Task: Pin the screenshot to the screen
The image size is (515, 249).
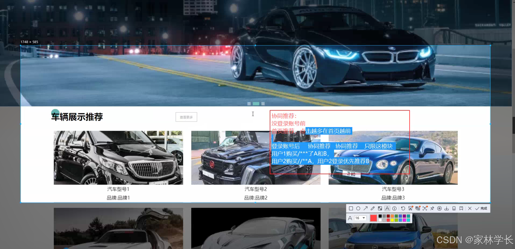Action: click(432, 209)
